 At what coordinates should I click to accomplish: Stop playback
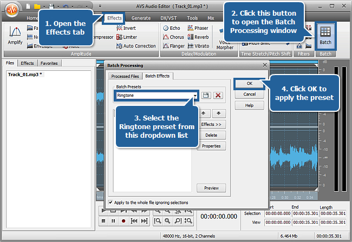[103, 221]
